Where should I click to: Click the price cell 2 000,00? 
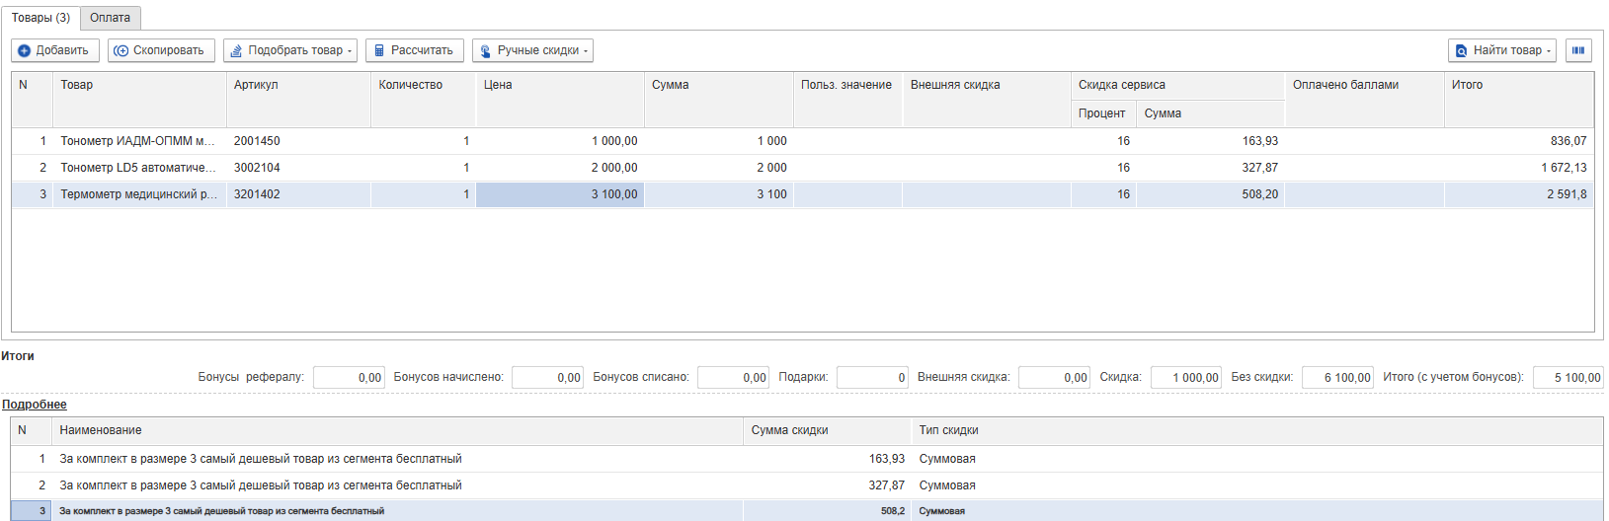(560, 168)
